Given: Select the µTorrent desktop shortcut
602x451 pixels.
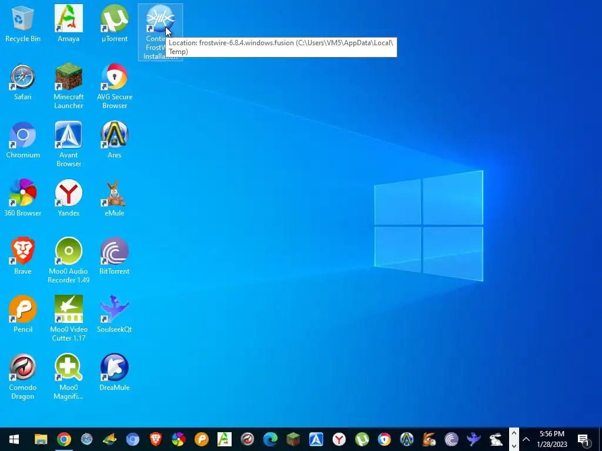Looking at the screenshot, I should (x=115, y=23).
